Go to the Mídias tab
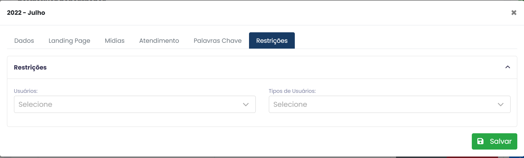 point(115,41)
